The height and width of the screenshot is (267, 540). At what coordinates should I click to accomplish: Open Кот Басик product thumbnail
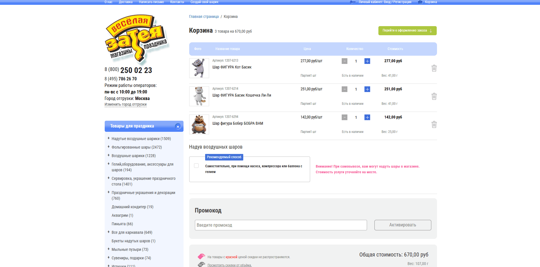point(199,68)
